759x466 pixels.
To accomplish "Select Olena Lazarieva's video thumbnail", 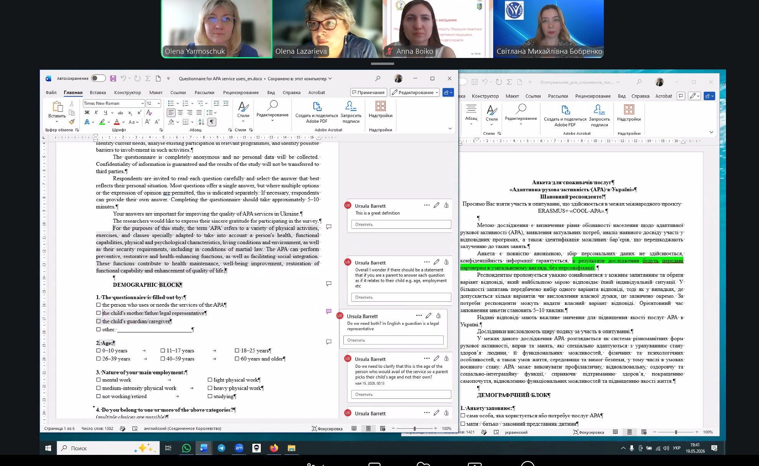I will [327, 29].
